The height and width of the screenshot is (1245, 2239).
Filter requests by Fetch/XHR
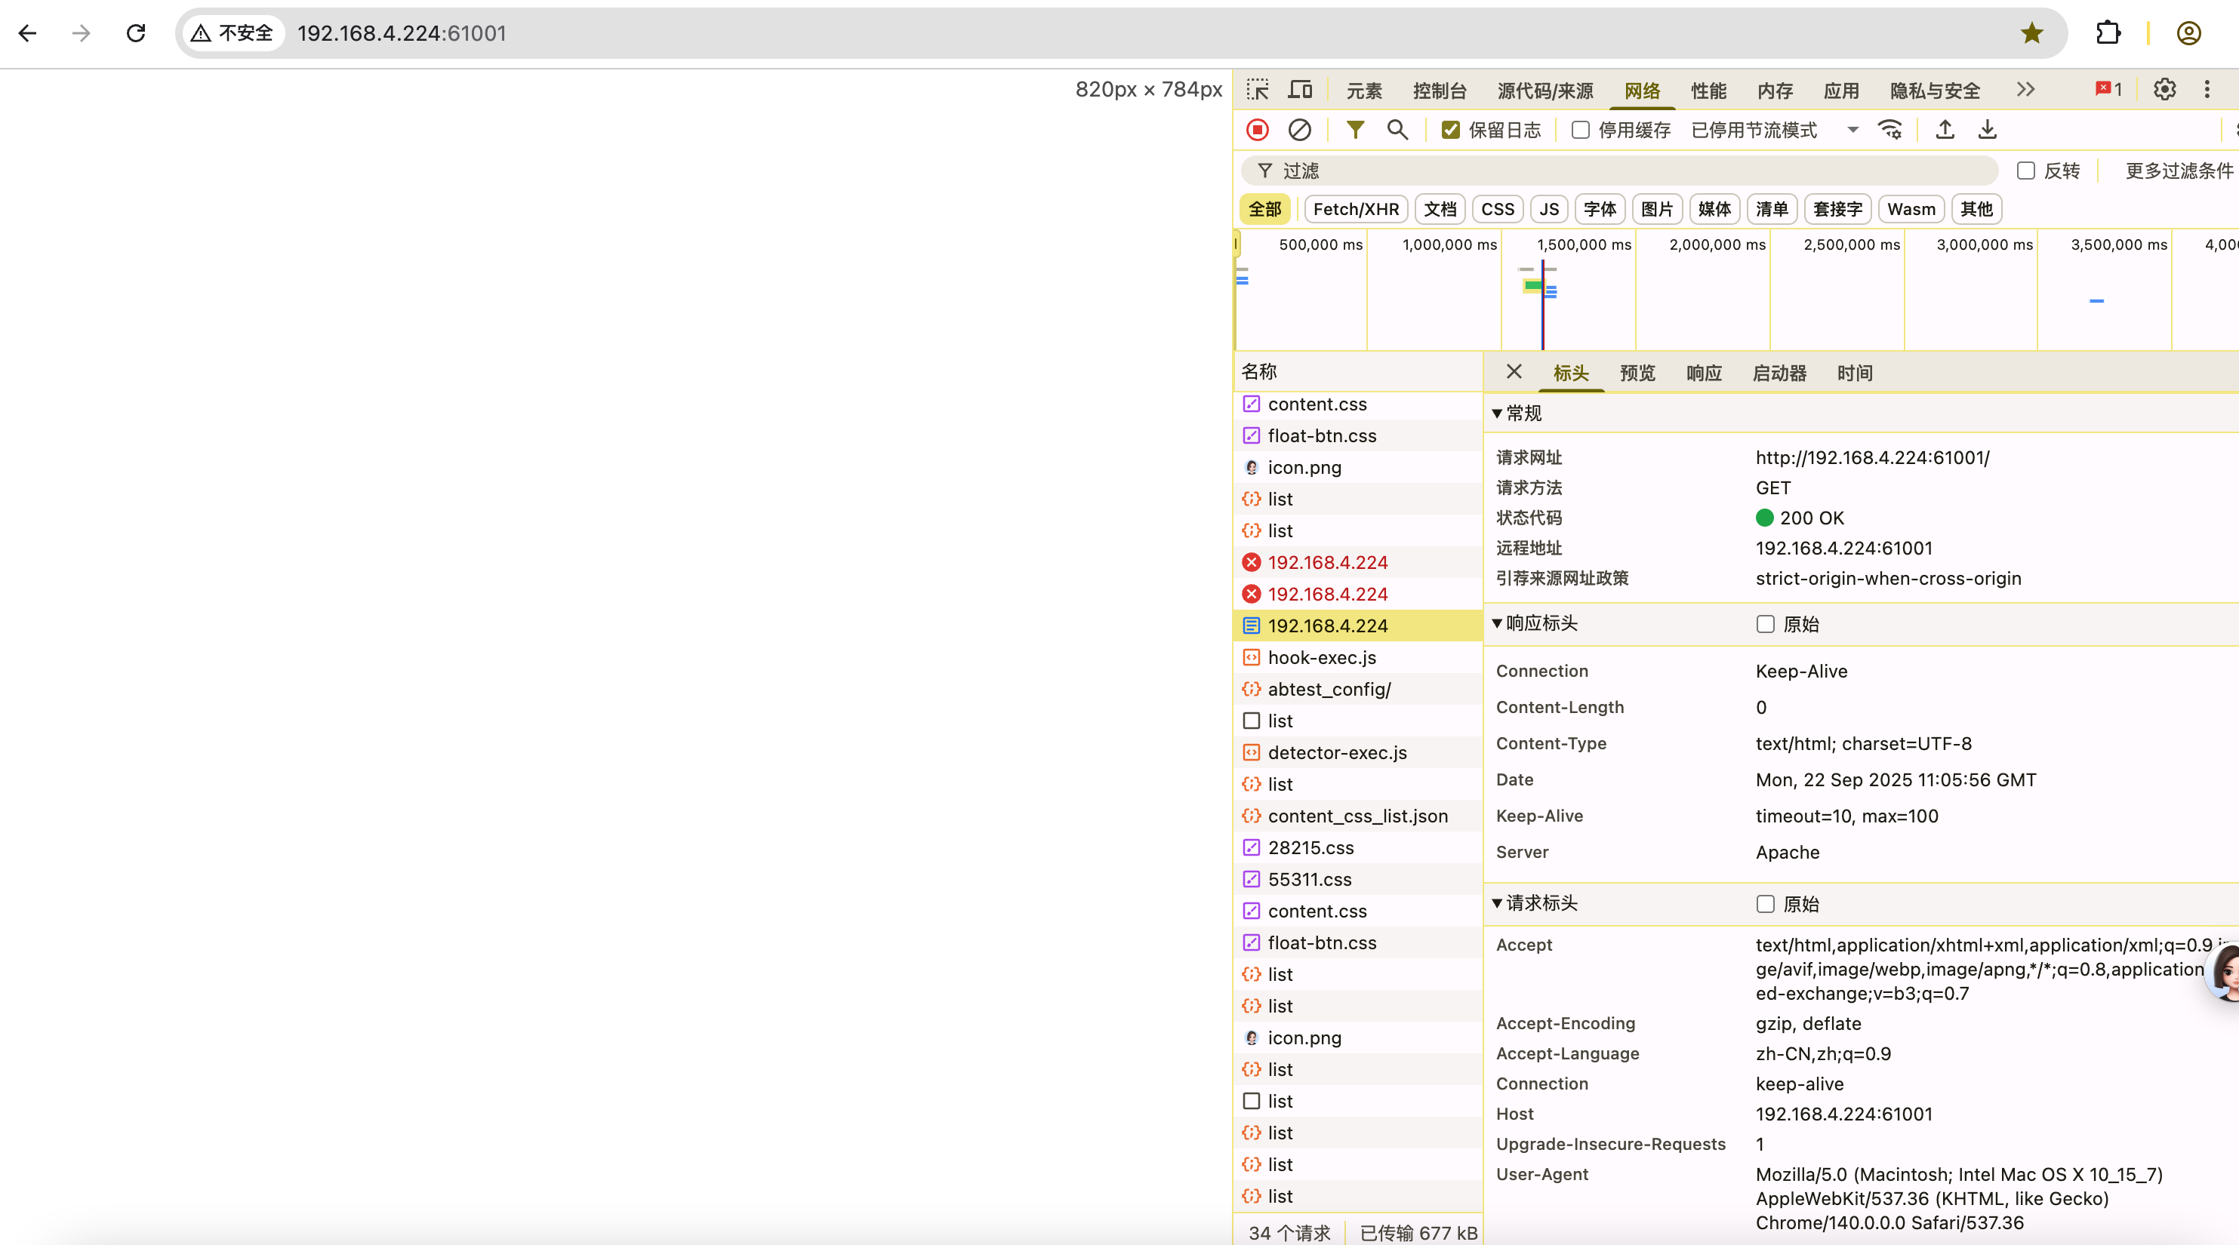click(x=1355, y=209)
